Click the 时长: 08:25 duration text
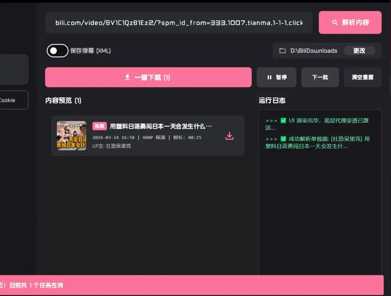 coord(187,138)
